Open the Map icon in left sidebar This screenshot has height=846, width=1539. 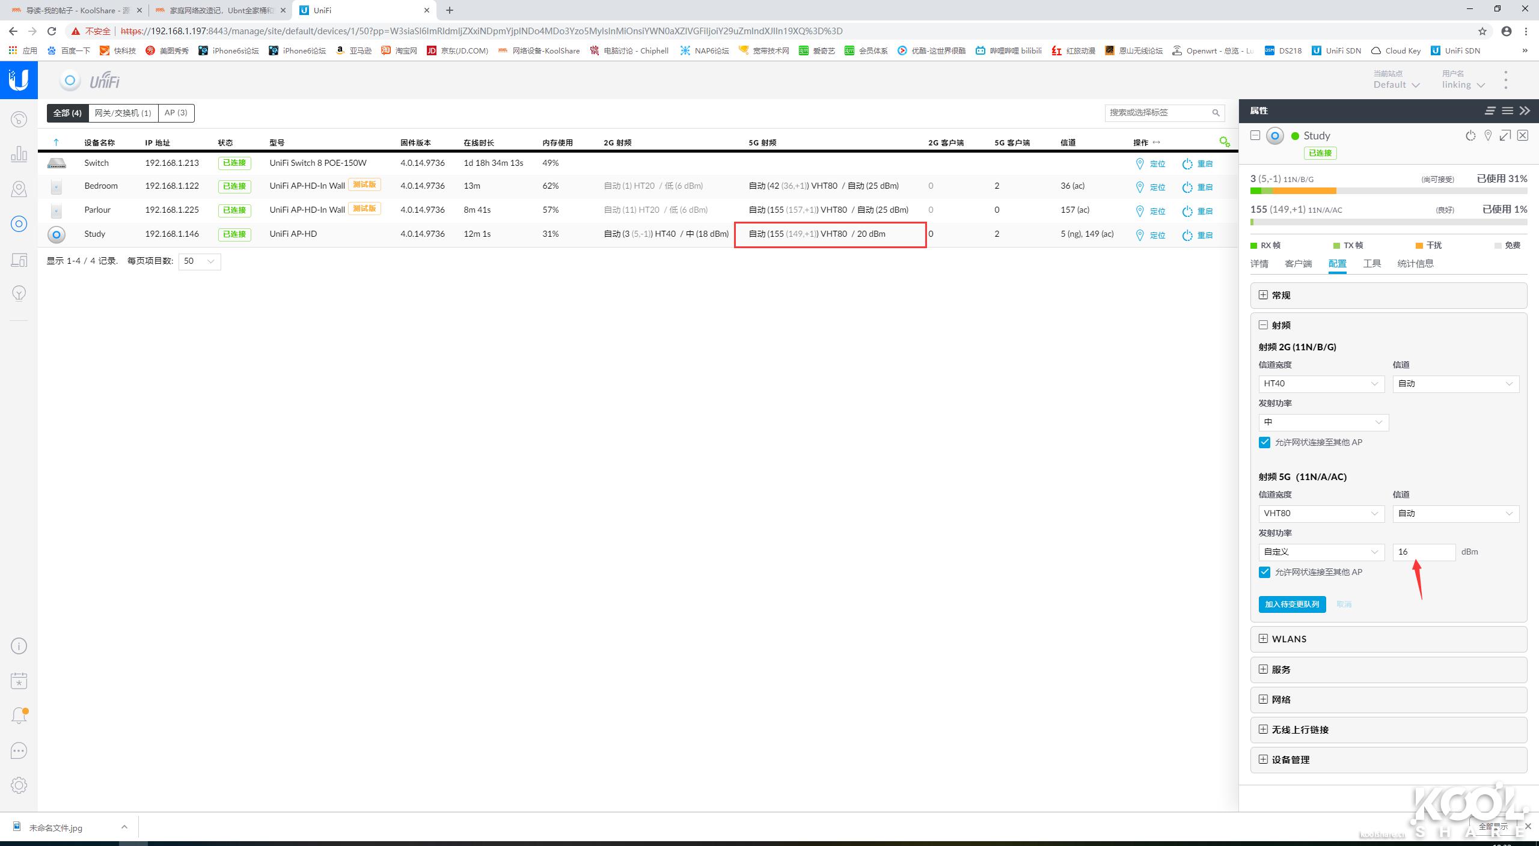pyautogui.click(x=19, y=189)
